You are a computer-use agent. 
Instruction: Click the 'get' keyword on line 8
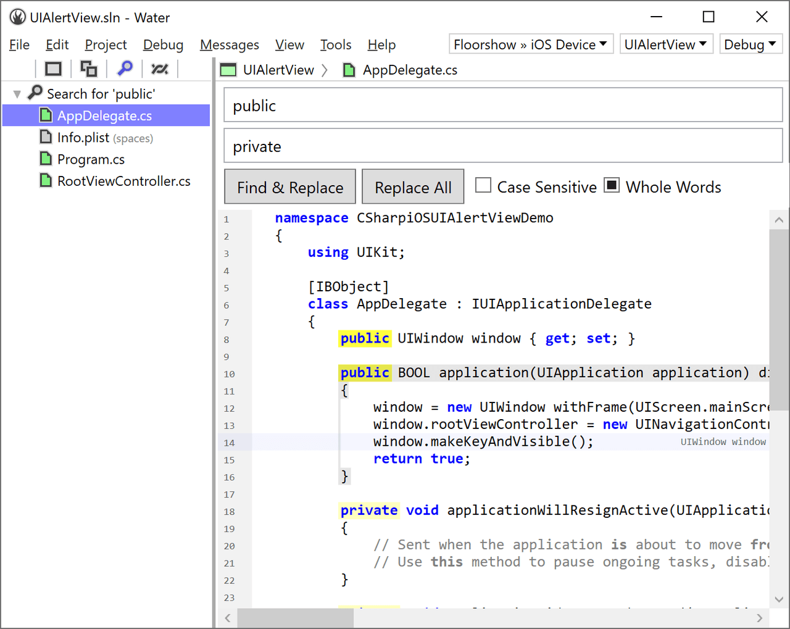(x=557, y=338)
